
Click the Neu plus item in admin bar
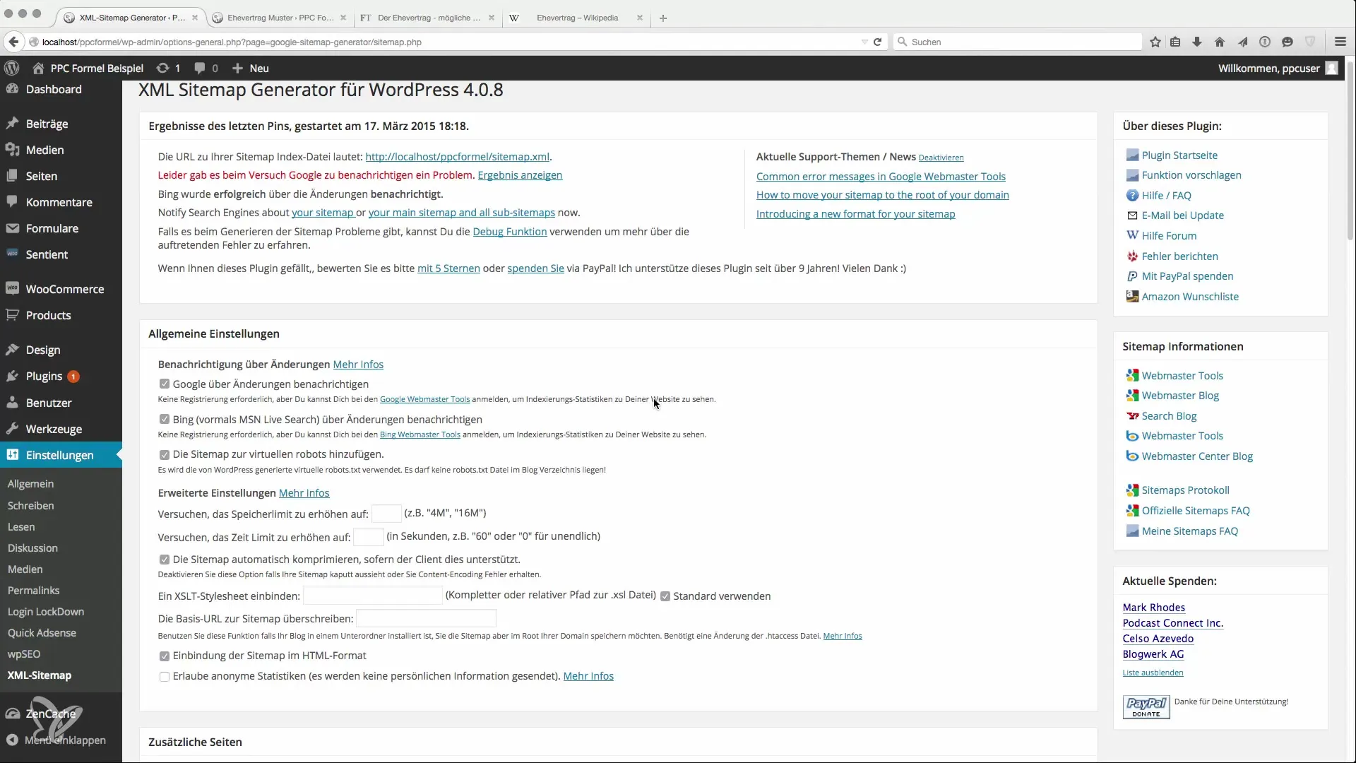(x=250, y=68)
